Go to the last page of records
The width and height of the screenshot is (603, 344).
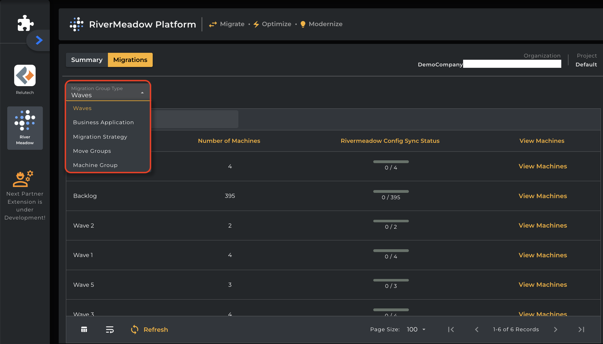pos(581,330)
